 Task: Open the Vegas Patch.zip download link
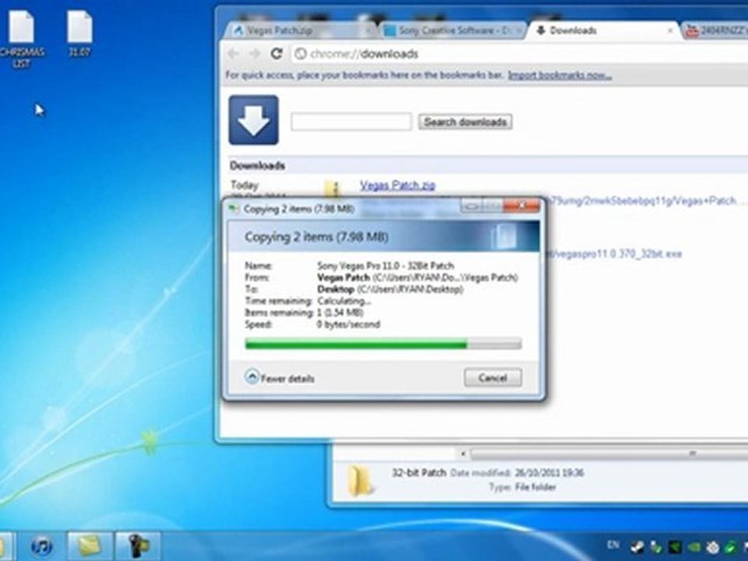click(x=397, y=185)
